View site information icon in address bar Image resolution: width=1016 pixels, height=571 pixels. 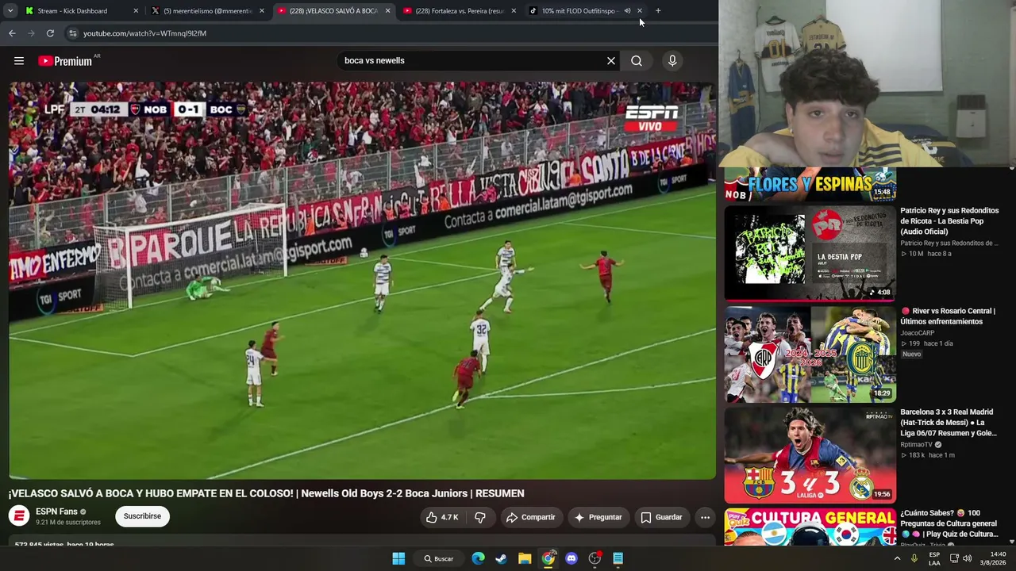(72, 33)
